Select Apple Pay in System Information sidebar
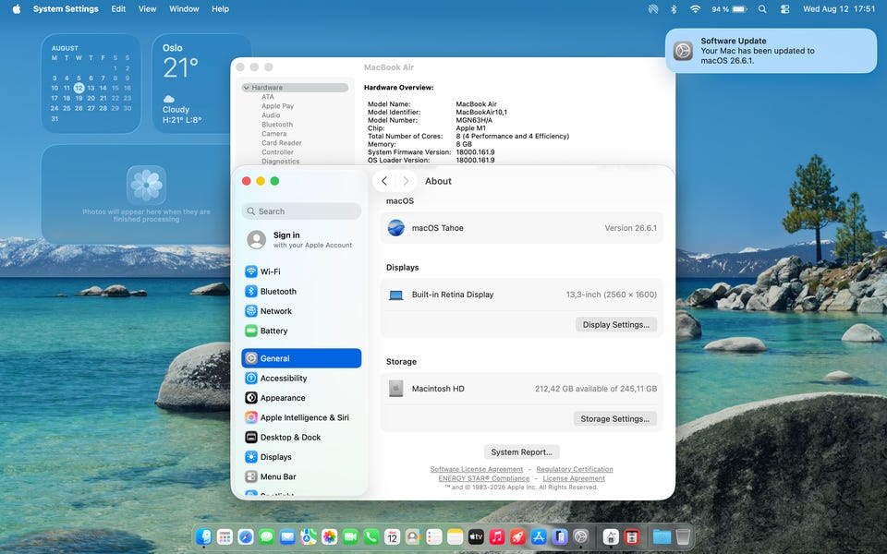 point(277,105)
